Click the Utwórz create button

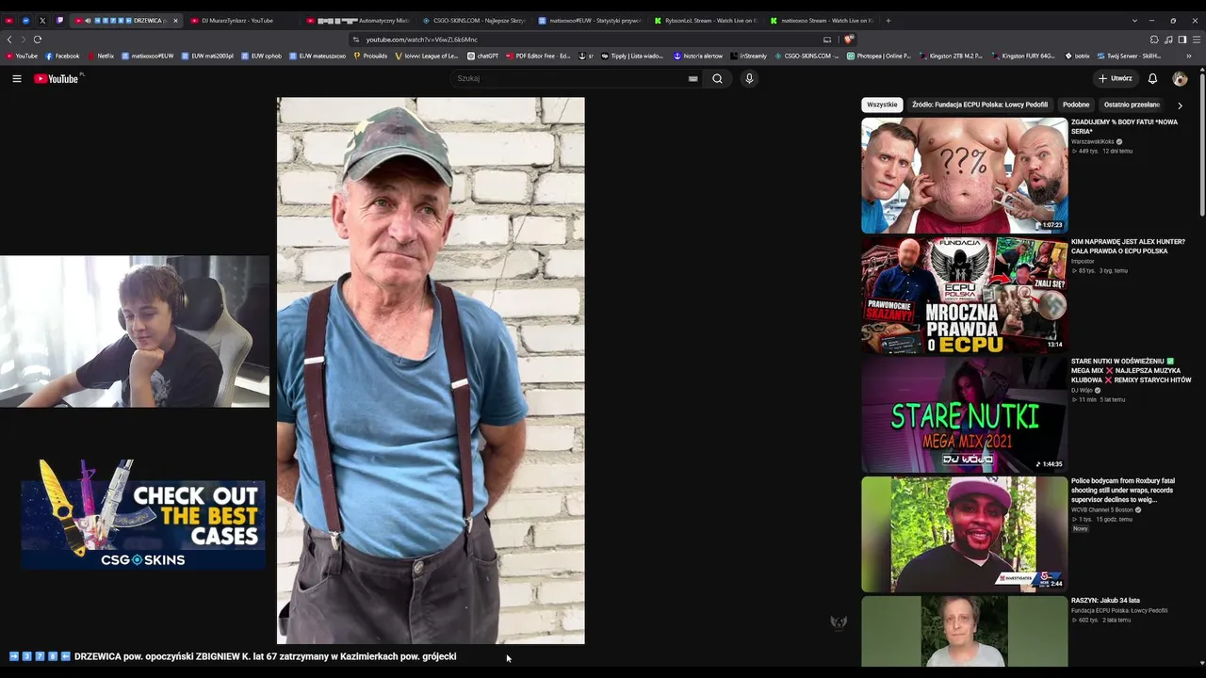click(x=1116, y=78)
